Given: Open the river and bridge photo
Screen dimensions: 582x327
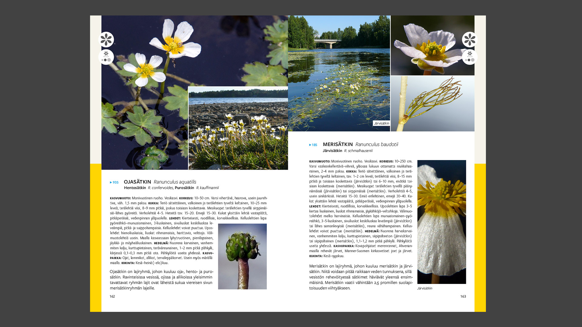Looking at the screenshot, I should (x=339, y=73).
